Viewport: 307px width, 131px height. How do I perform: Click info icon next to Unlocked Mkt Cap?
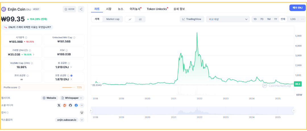74,37
